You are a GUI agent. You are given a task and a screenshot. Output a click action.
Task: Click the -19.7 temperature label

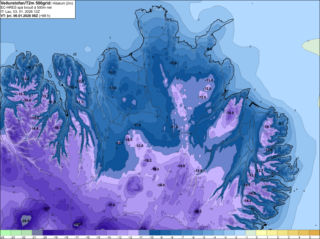click(46, 209)
